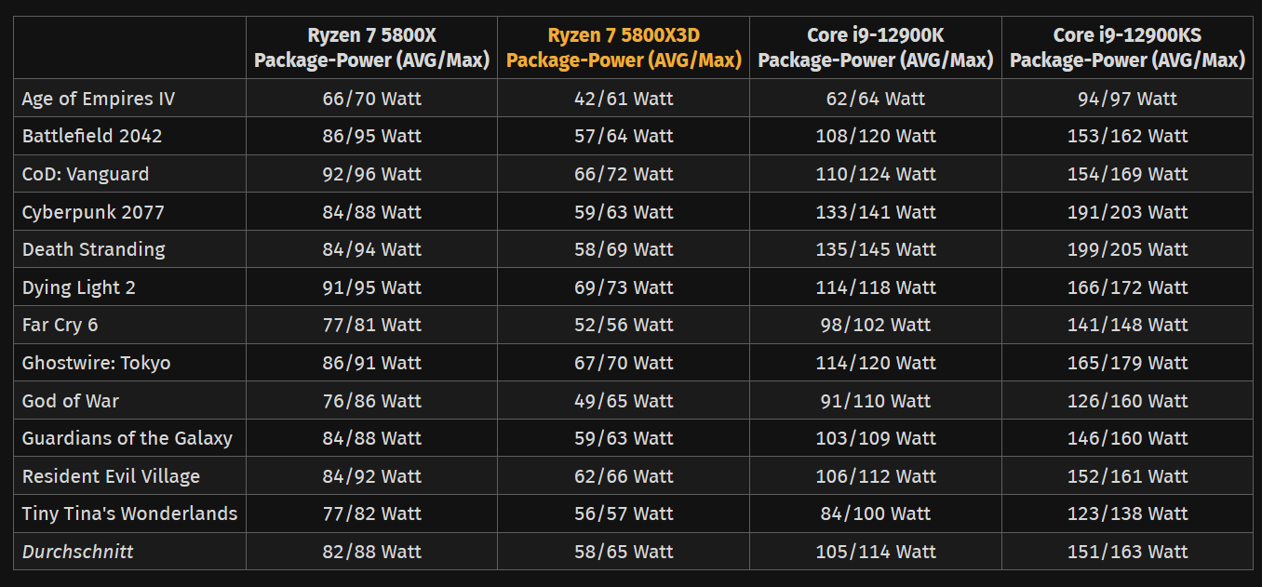Viewport: 1262px width, 587px height.
Task: Click 69/73 Watt in Dying Light 2 row
Action: 624,287
